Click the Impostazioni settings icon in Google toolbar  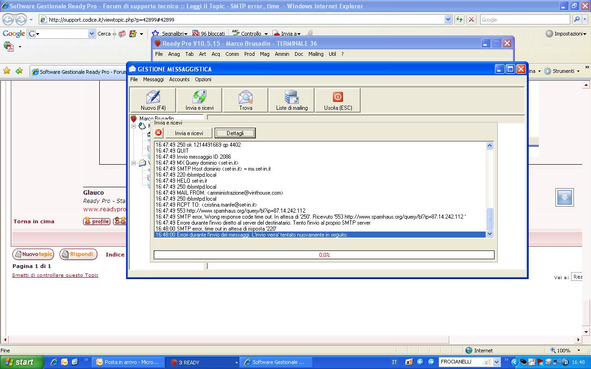(x=549, y=34)
